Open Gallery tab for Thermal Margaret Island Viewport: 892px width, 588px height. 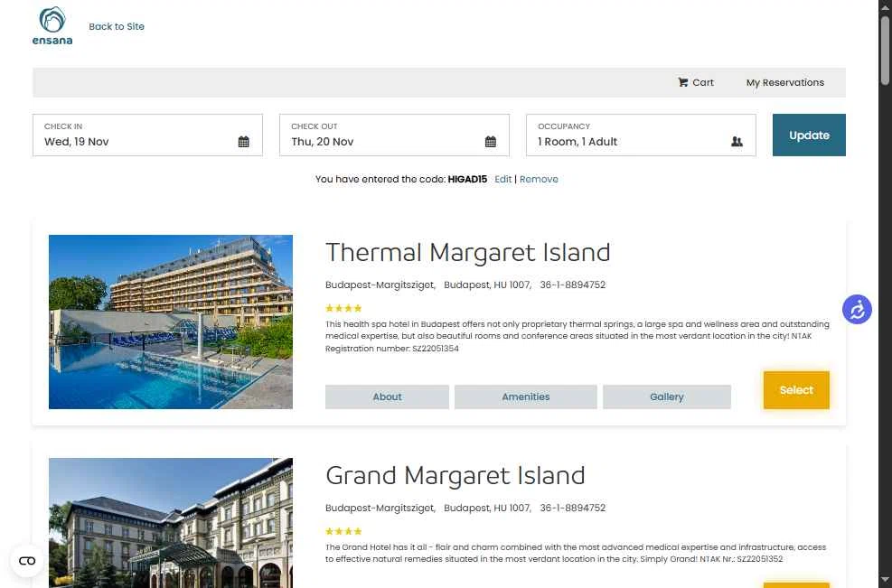pyautogui.click(x=667, y=397)
